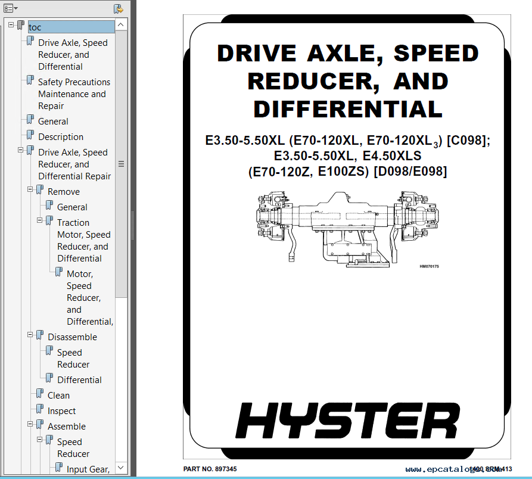Collapse Drive Axle Differential Repair section
Image resolution: width=532 pixels, height=479 pixels.
coord(21,150)
